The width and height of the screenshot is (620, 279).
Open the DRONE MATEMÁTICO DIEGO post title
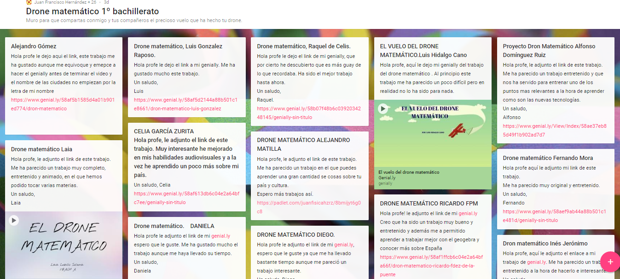[x=296, y=235]
